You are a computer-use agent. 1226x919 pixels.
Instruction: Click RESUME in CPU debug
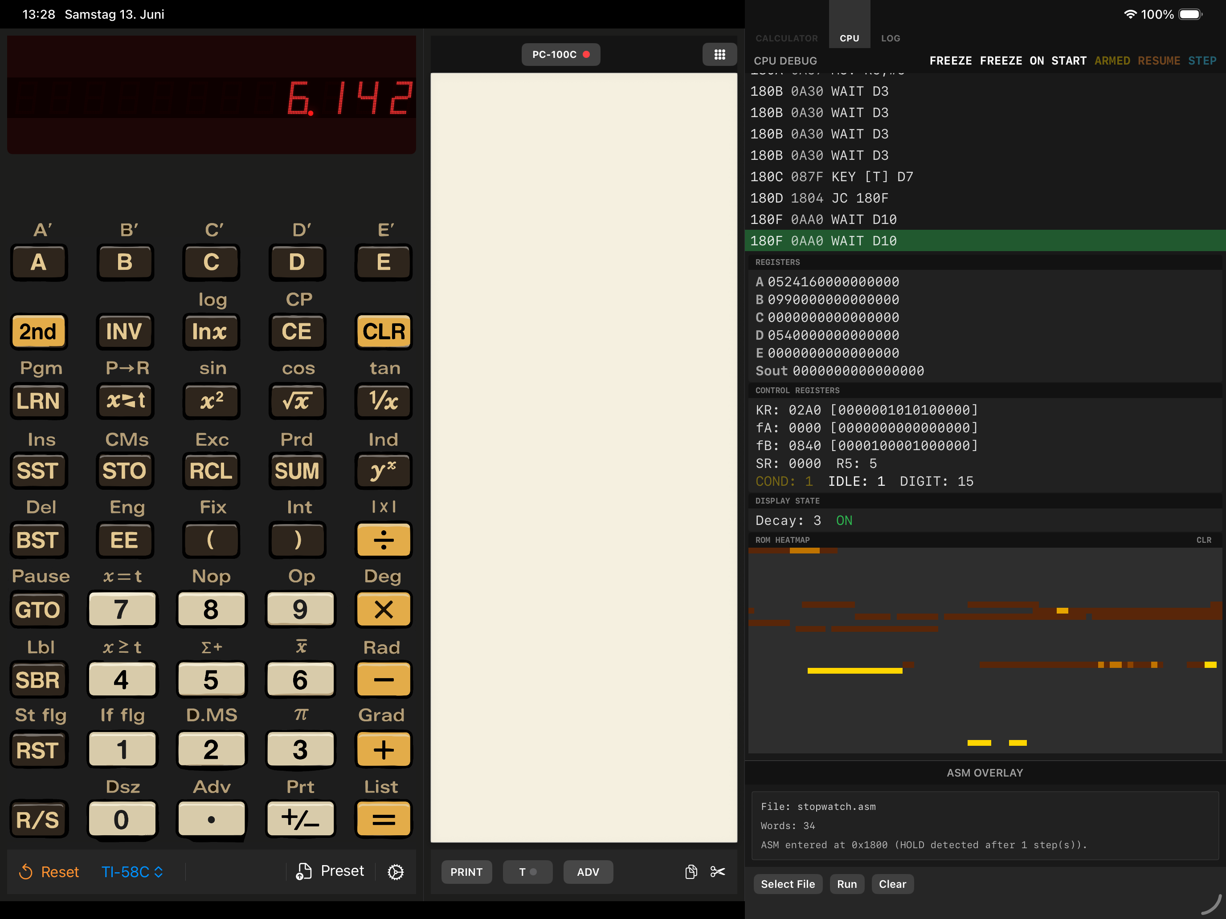pos(1158,61)
